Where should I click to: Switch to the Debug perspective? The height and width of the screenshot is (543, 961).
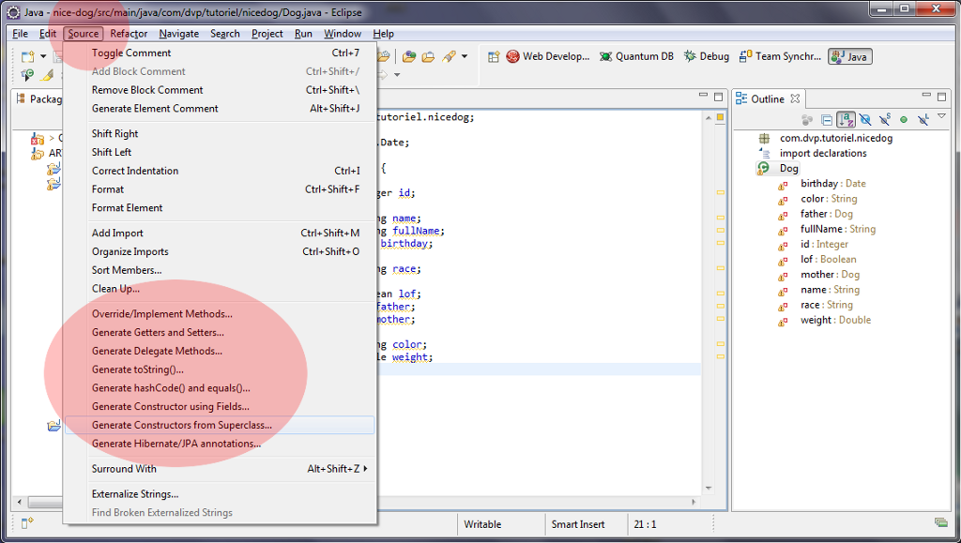[707, 56]
